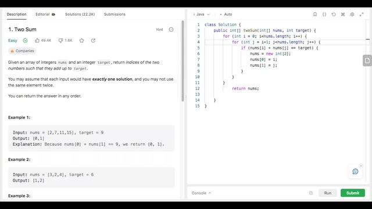372x209 pixels.
Task: Click 'Example 2:' heading
Action: (19, 160)
